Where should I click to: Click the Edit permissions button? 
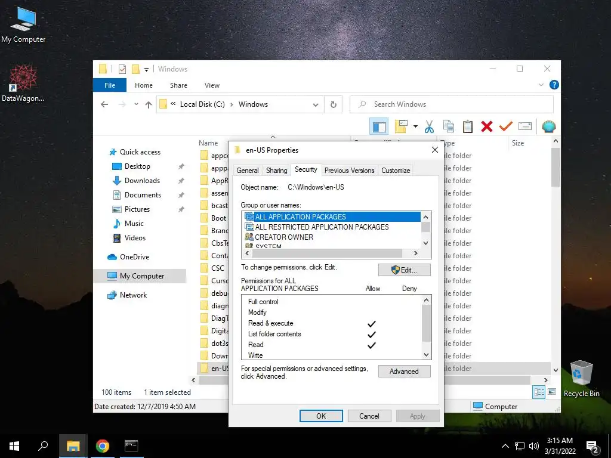pyautogui.click(x=404, y=270)
